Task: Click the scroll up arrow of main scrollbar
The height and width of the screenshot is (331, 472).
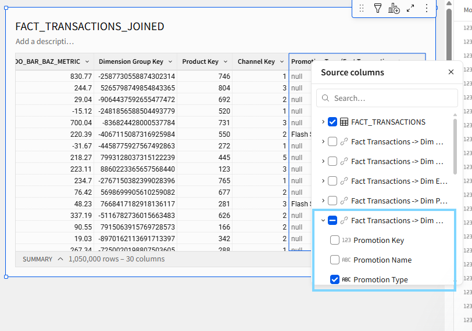Action: (449, 3)
